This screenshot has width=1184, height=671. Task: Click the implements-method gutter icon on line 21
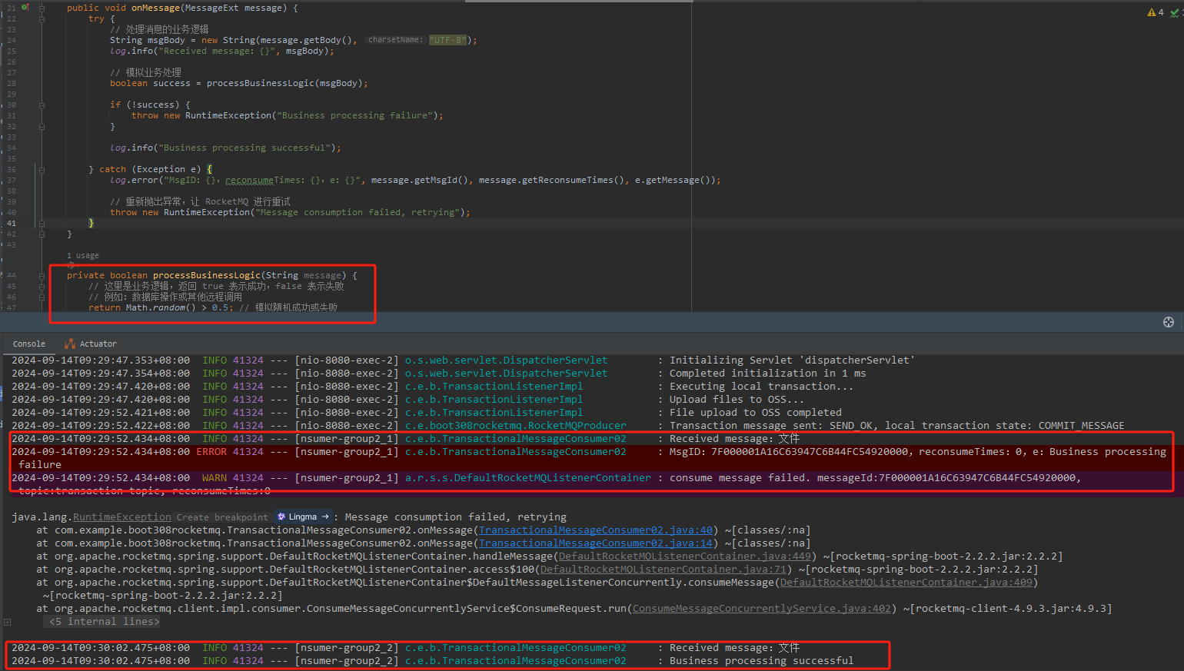coord(25,8)
